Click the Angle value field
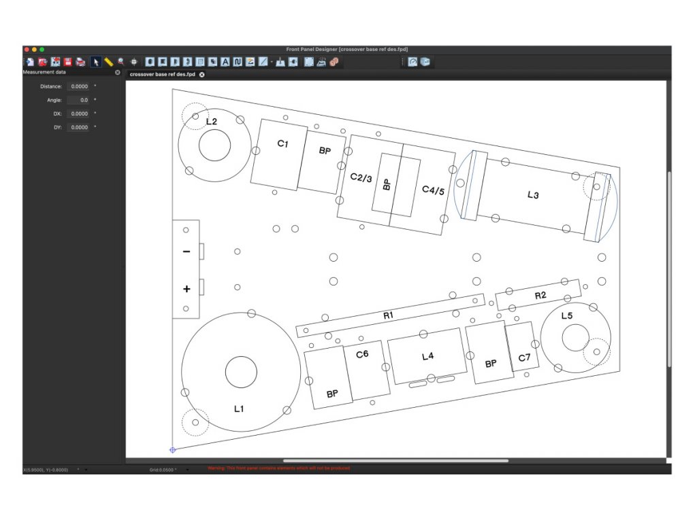The height and width of the screenshot is (522, 697). coord(78,100)
